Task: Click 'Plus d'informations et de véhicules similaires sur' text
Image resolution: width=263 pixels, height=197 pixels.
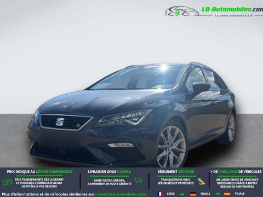Action: (x=49, y=194)
